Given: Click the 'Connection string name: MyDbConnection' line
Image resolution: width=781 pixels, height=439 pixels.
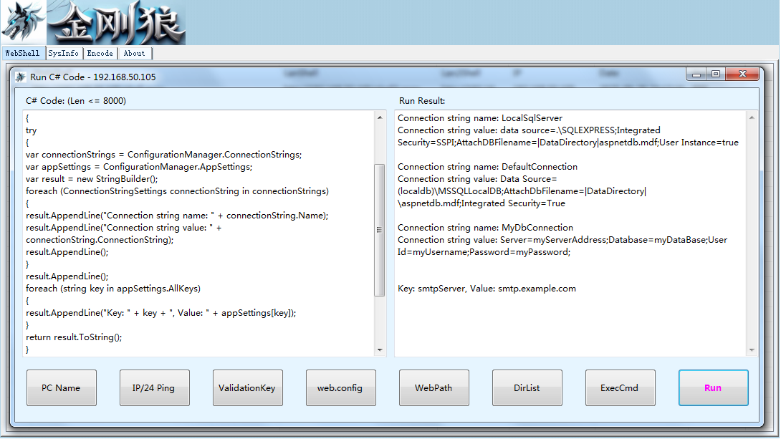Looking at the screenshot, I should pyautogui.click(x=486, y=228).
